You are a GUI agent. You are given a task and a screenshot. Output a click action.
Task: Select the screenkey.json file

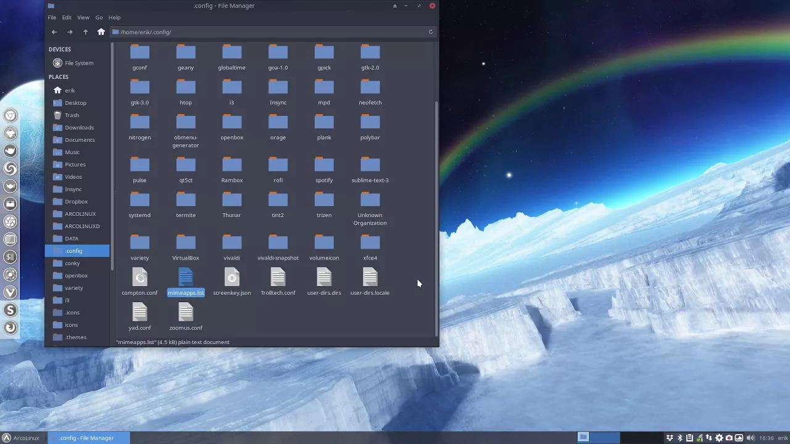pyautogui.click(x=232, y=282)
